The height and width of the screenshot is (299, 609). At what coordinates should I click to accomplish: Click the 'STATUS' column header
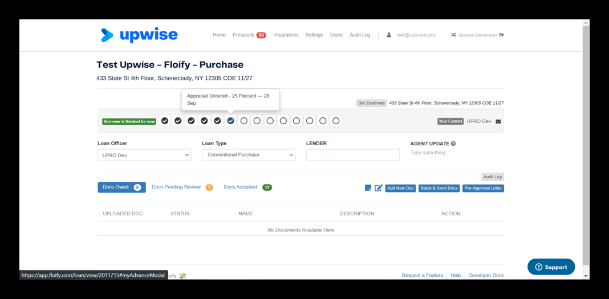[180, 214]
